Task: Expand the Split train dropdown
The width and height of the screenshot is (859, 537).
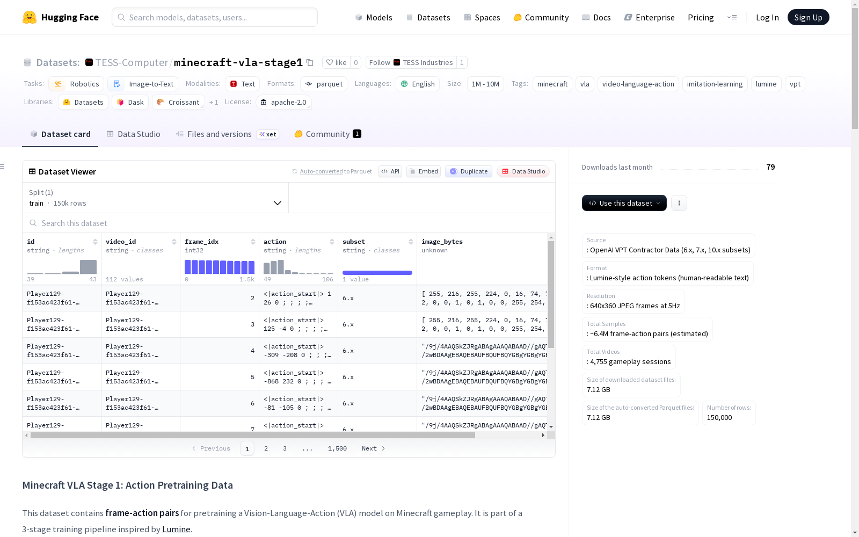Action: tap(155, 198)
